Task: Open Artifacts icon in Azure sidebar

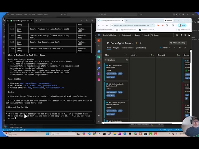Action: pos(99,79)
